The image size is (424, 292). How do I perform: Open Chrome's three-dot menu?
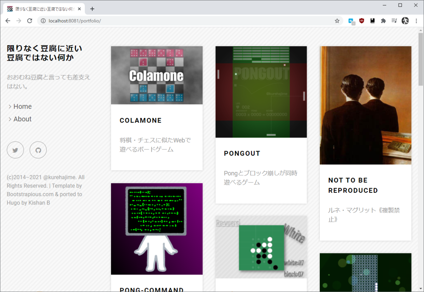coord(416,21)
